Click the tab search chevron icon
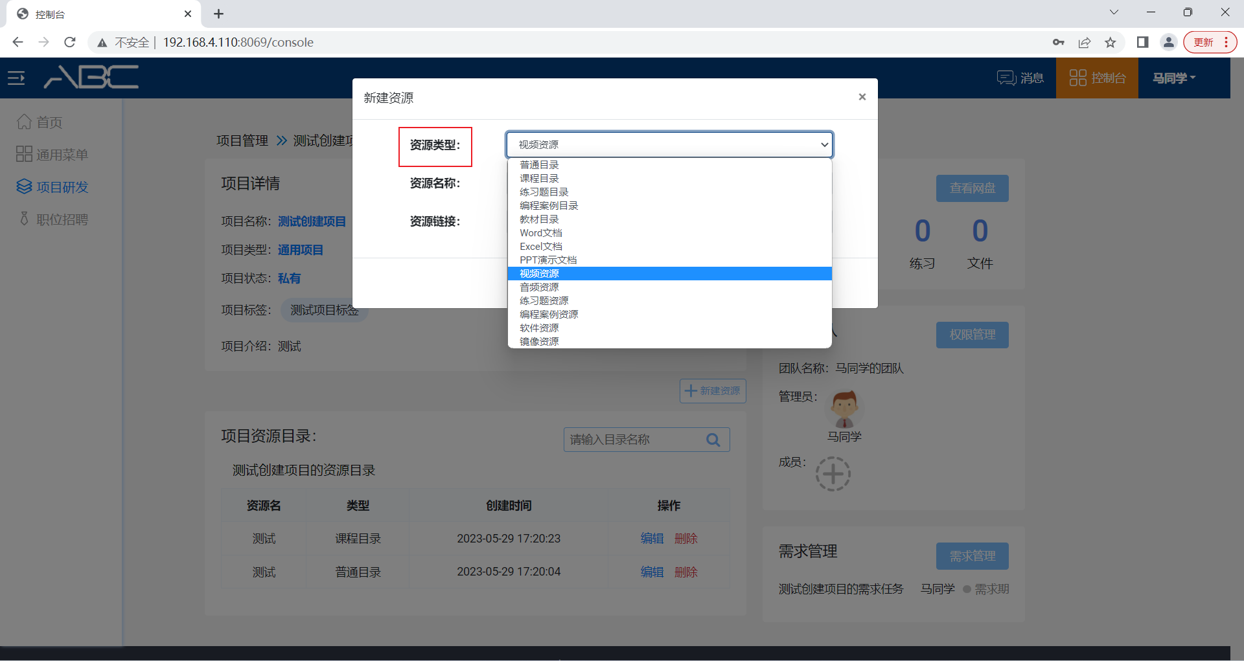This screenshot has height=661, width=1244. point(1114,12)
